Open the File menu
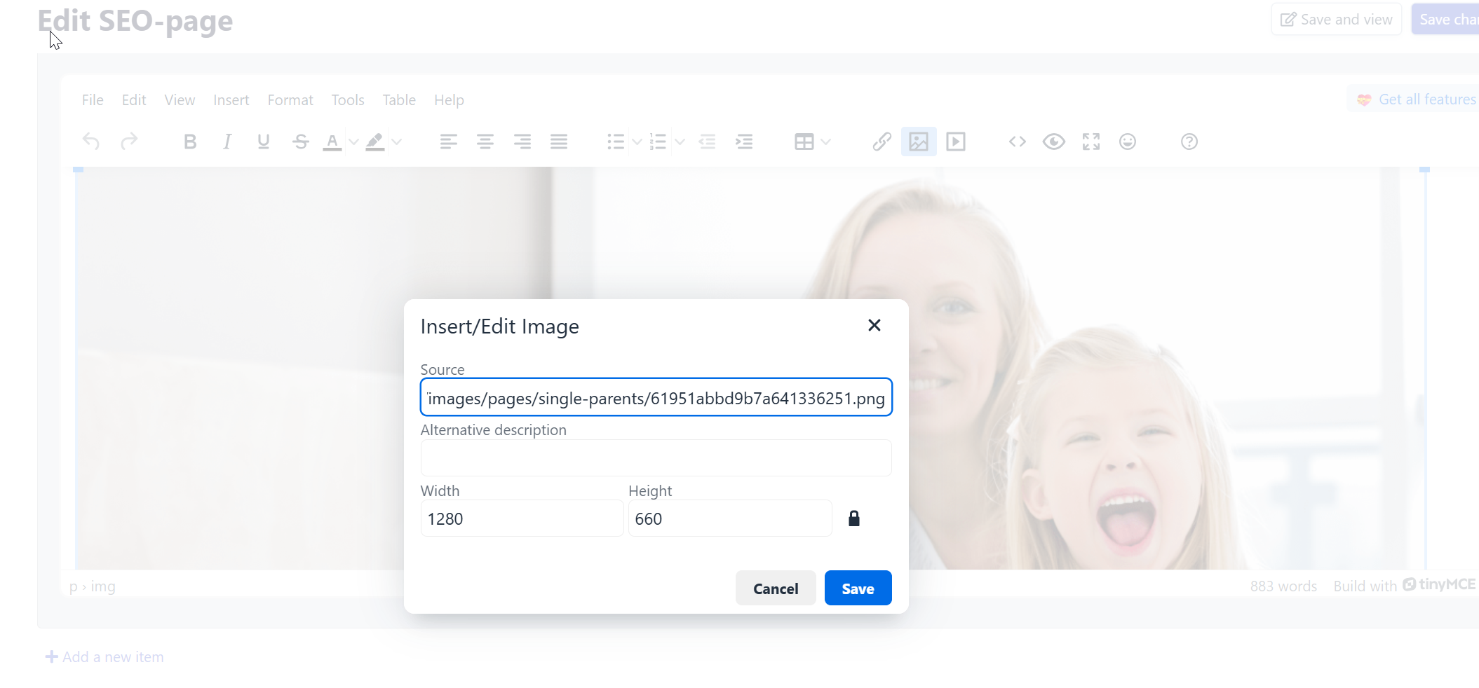1479x688 pixels. pos(93,100)
